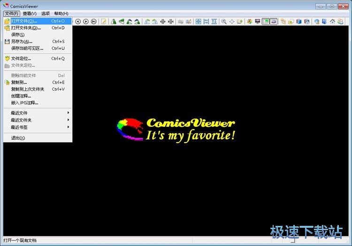
Task: Choose 复制到... menu entry
Action: point(38,82)
